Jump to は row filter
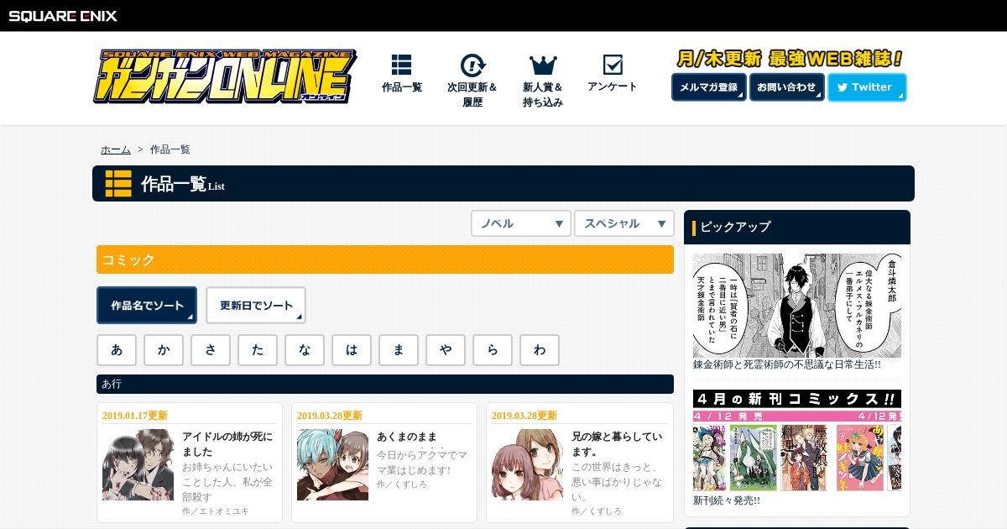 tap(352, 350)
